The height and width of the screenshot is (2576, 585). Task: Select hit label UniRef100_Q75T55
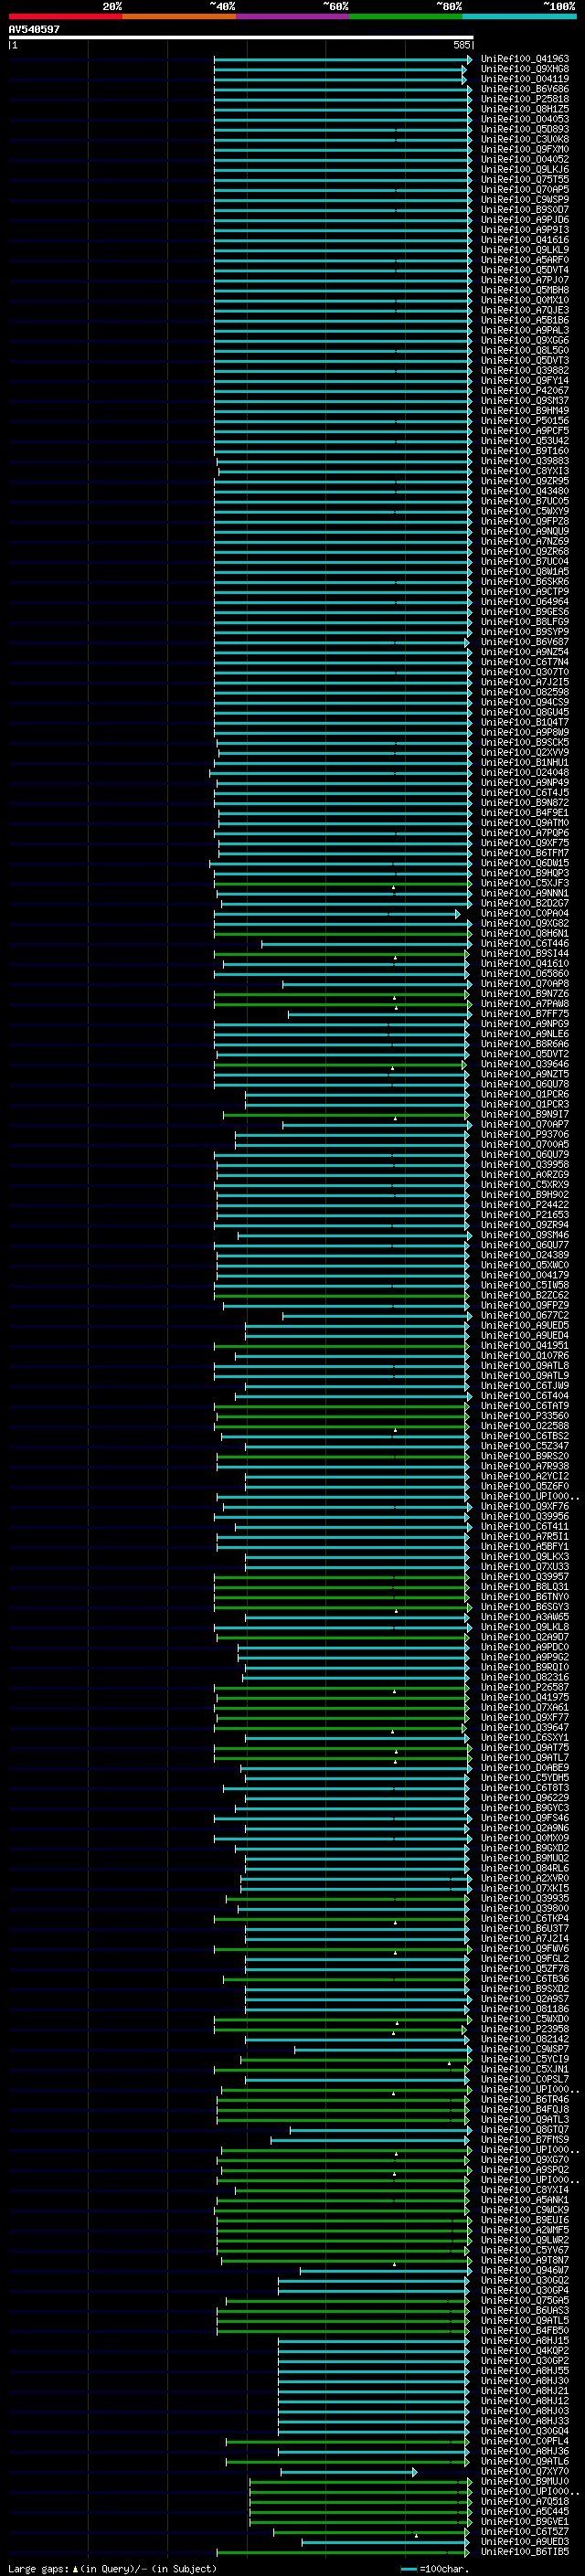tap(525, 180)
